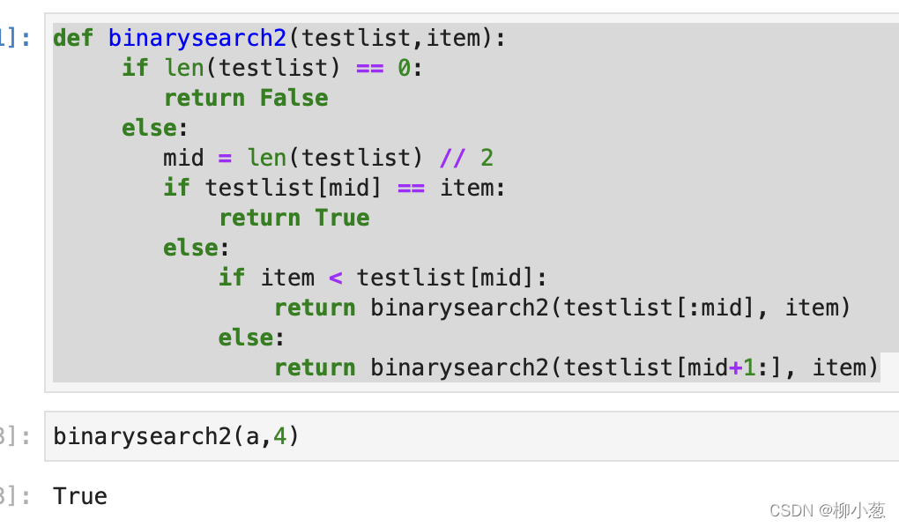The image size is (899, 527).
Task: Click the prompt label of the binarysearch2(a,4) cell
Action: [x=16, y=436]
